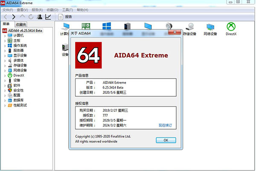
Task: Click the forward navigation arrow in toolbar
Action: pos(14,17)
